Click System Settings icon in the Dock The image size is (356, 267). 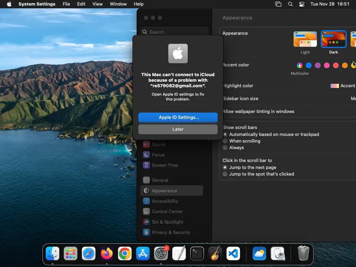pyautogui.click(x=161, y=253)
